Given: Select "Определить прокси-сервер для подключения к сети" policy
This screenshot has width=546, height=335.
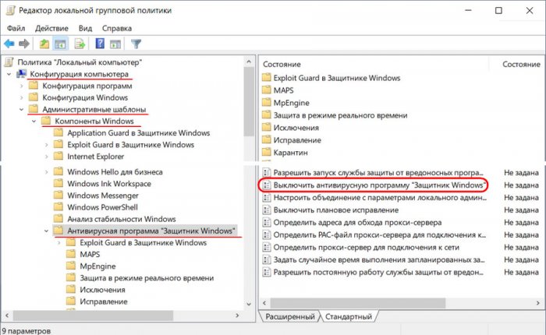Looking at the screenshot, I should pos(366,247).
